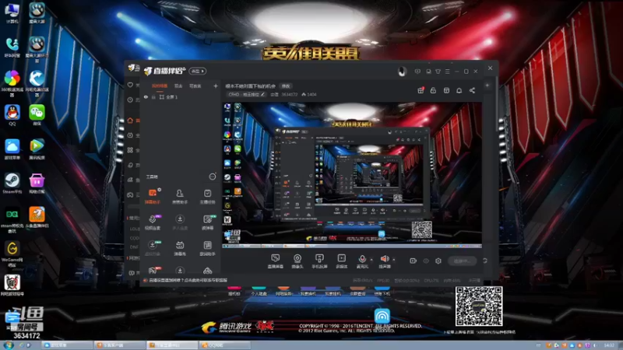
Task: Toggle the preview eye icon near the gear
Action: pos(426,261)
